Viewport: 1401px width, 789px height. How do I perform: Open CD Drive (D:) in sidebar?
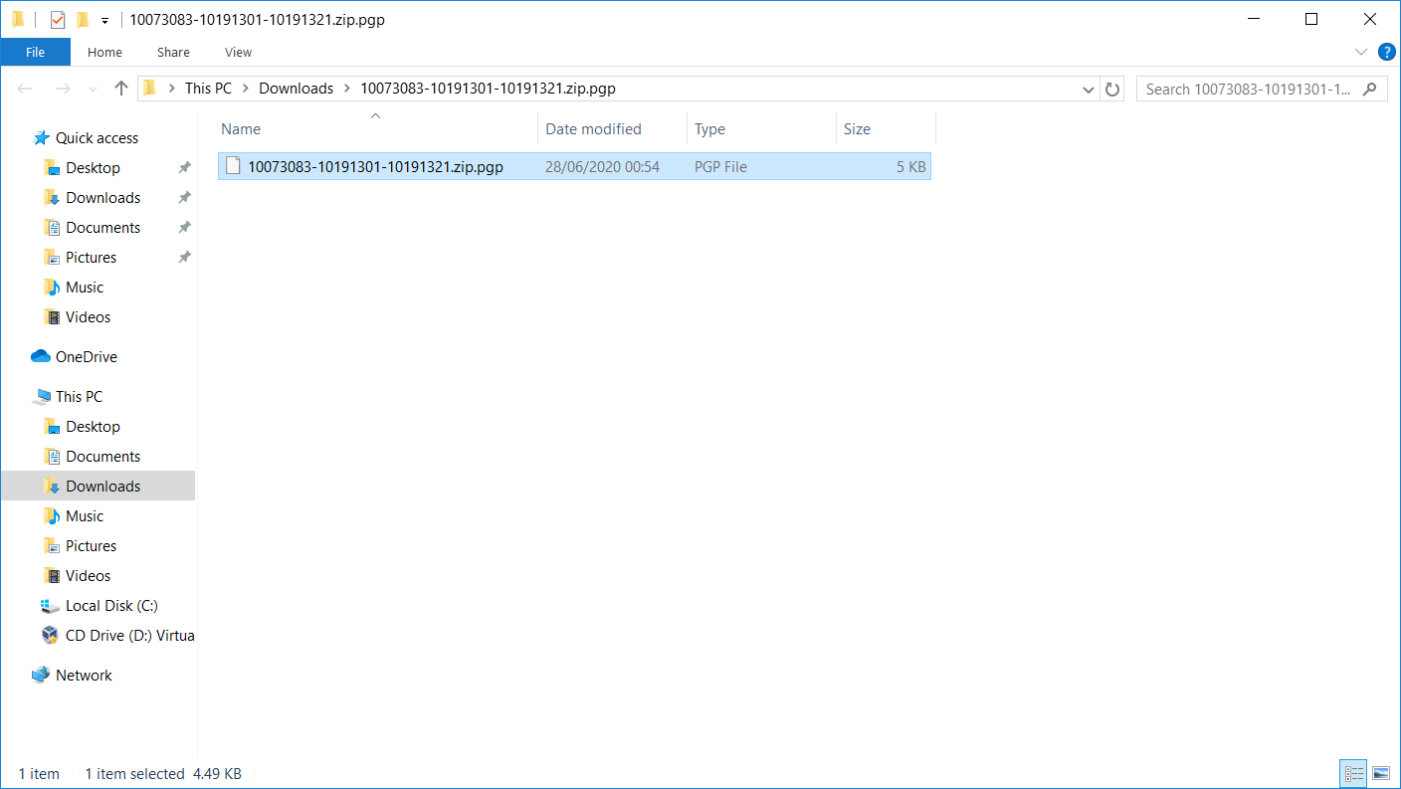click(129, 636)
